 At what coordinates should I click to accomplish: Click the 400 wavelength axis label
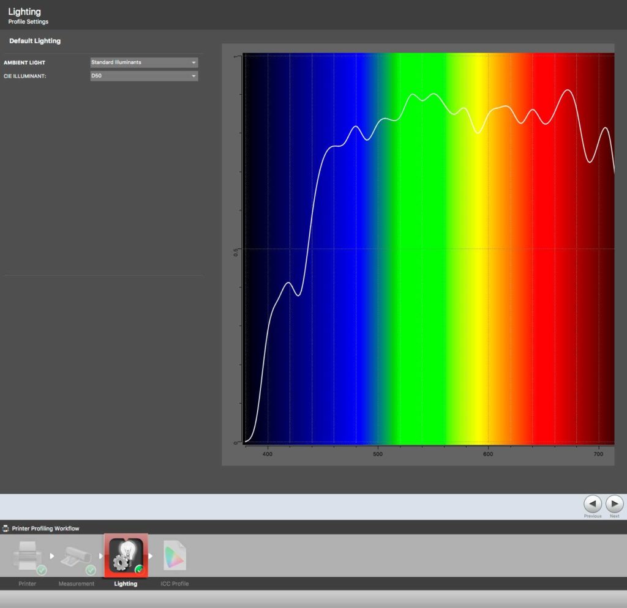click(x=268, y=454)
